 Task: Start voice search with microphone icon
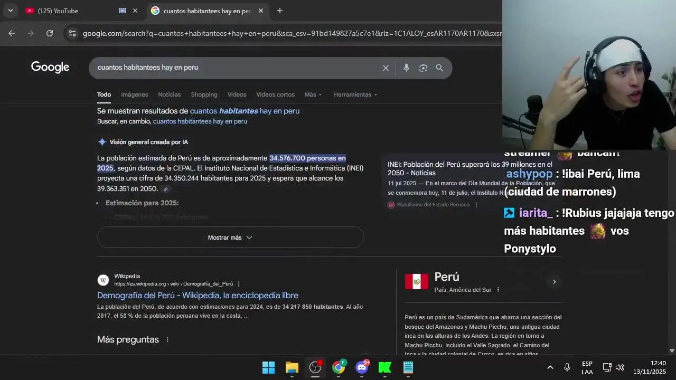(406, 68)
